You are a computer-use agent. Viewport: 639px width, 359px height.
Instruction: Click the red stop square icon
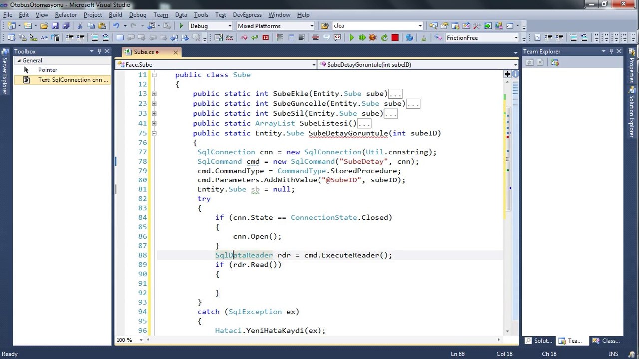tap(395, 38)
